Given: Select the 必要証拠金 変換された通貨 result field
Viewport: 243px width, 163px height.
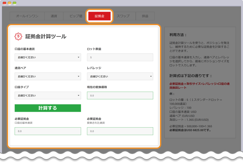Looking at the screenshot, I should (120, 131).
